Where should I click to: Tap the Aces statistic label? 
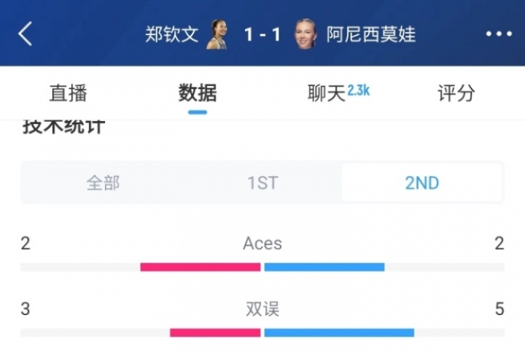coord(262,244)
